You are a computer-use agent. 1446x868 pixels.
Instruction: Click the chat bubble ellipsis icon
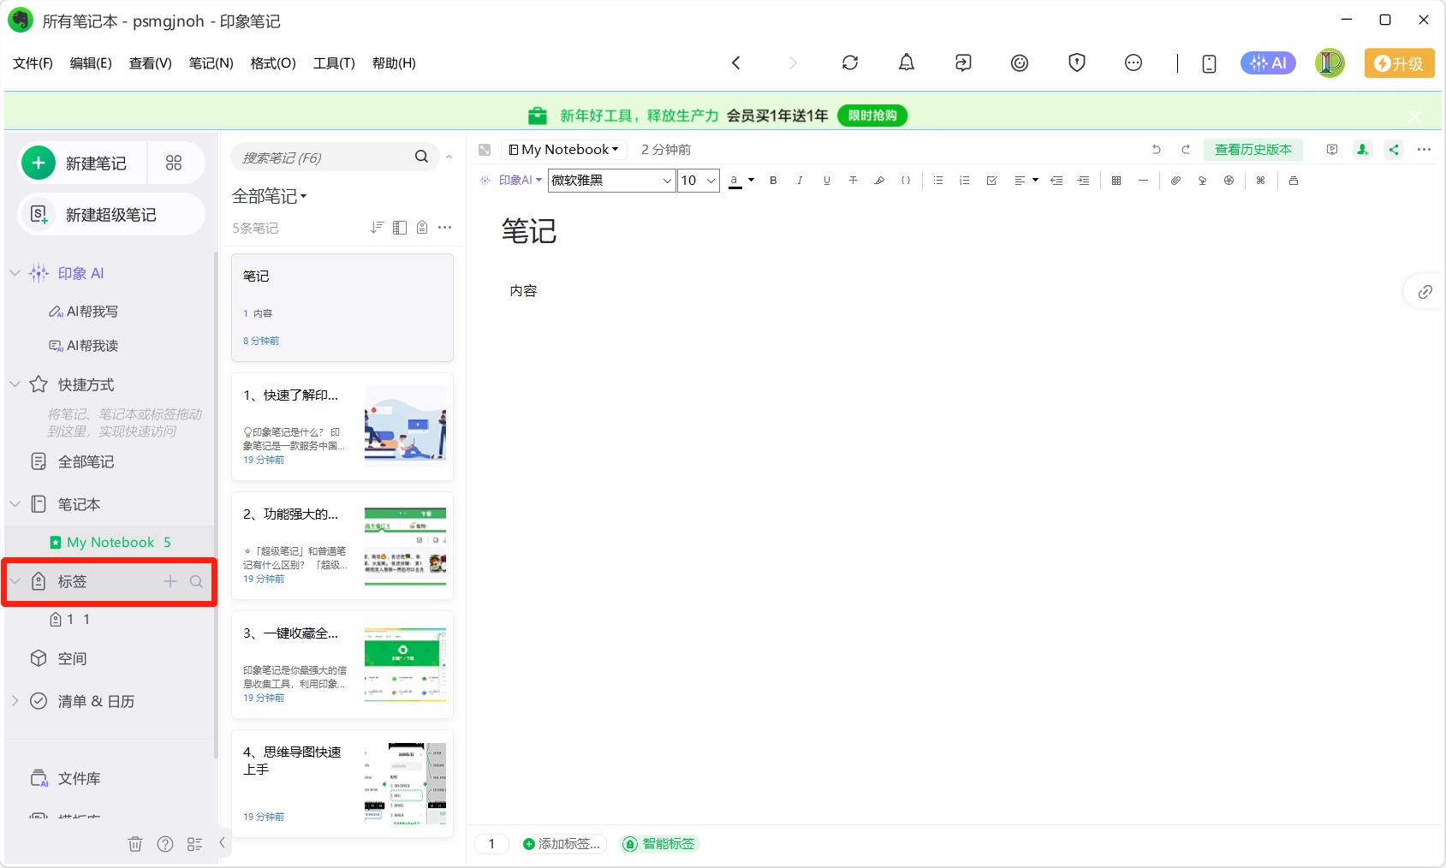pyautogui.click(x=1133, y=62)
